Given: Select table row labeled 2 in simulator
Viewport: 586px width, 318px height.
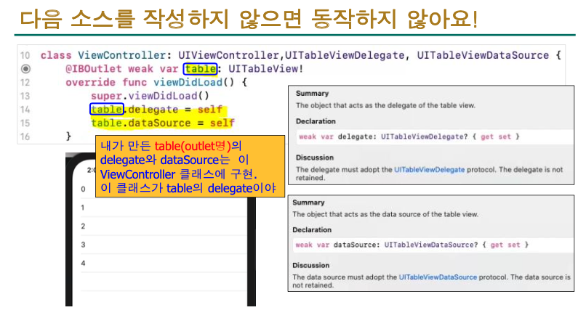Looking at the screenshot, I should point(164,227).
